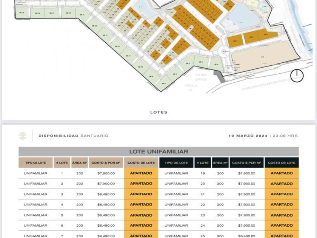Select the LOTES caption below the map
317x238 pixels.
point(159,112)
